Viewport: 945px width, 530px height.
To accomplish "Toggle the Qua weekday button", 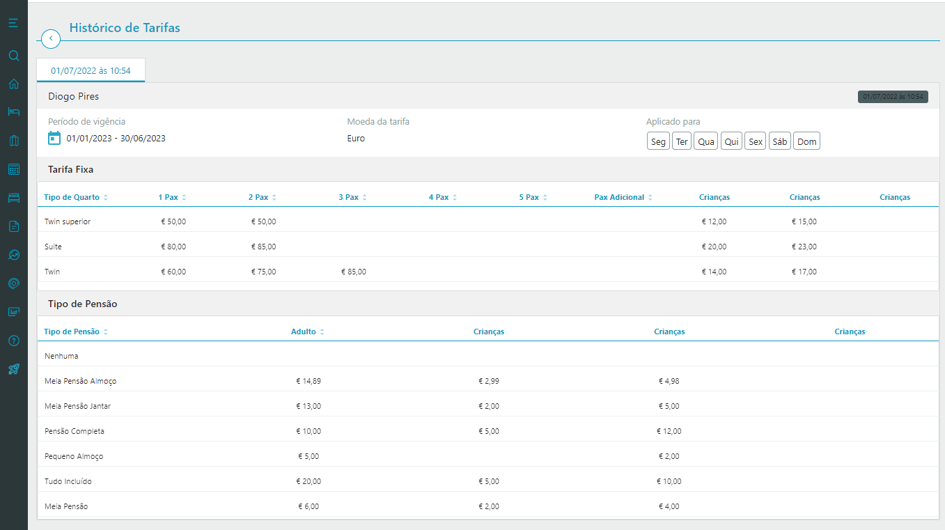I will tap(705, 141).
